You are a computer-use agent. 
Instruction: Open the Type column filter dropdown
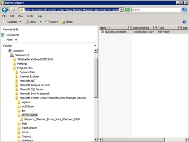click(180, 28)
